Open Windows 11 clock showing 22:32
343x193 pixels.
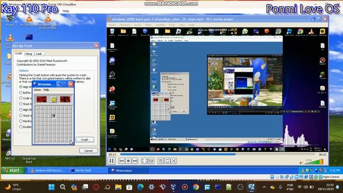(325, 187)
